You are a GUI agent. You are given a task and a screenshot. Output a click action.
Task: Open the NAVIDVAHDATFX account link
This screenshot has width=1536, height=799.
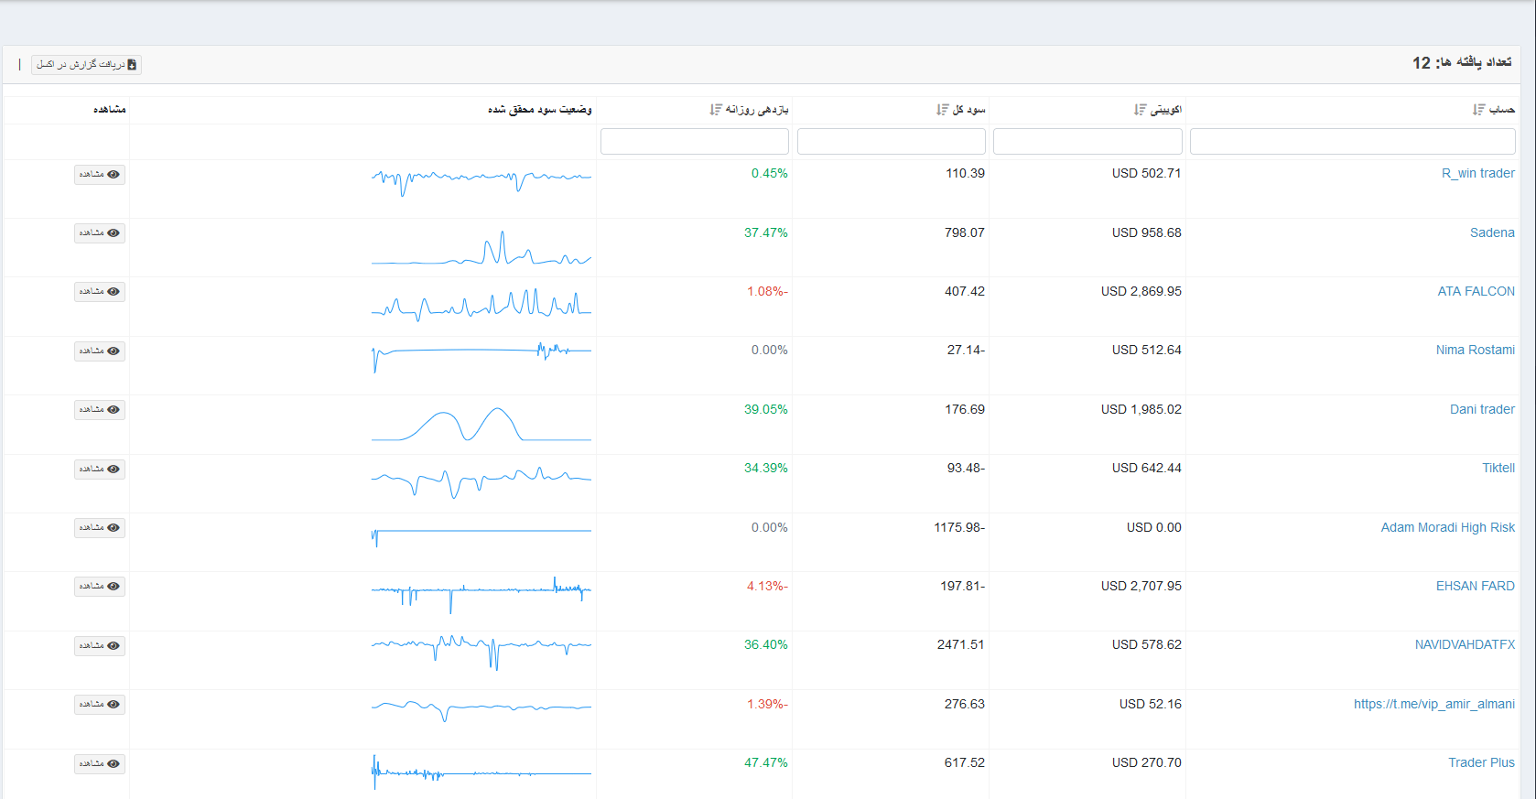point(1464,645)
